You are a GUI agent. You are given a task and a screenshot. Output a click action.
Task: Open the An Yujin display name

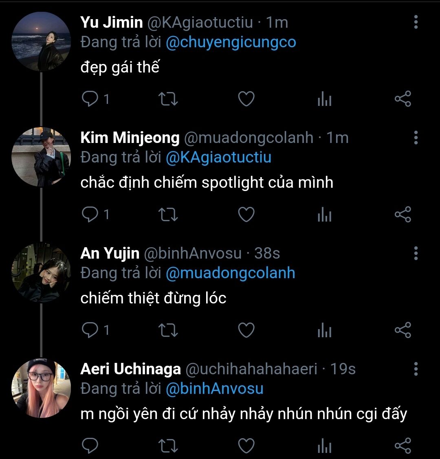point(110,253)
